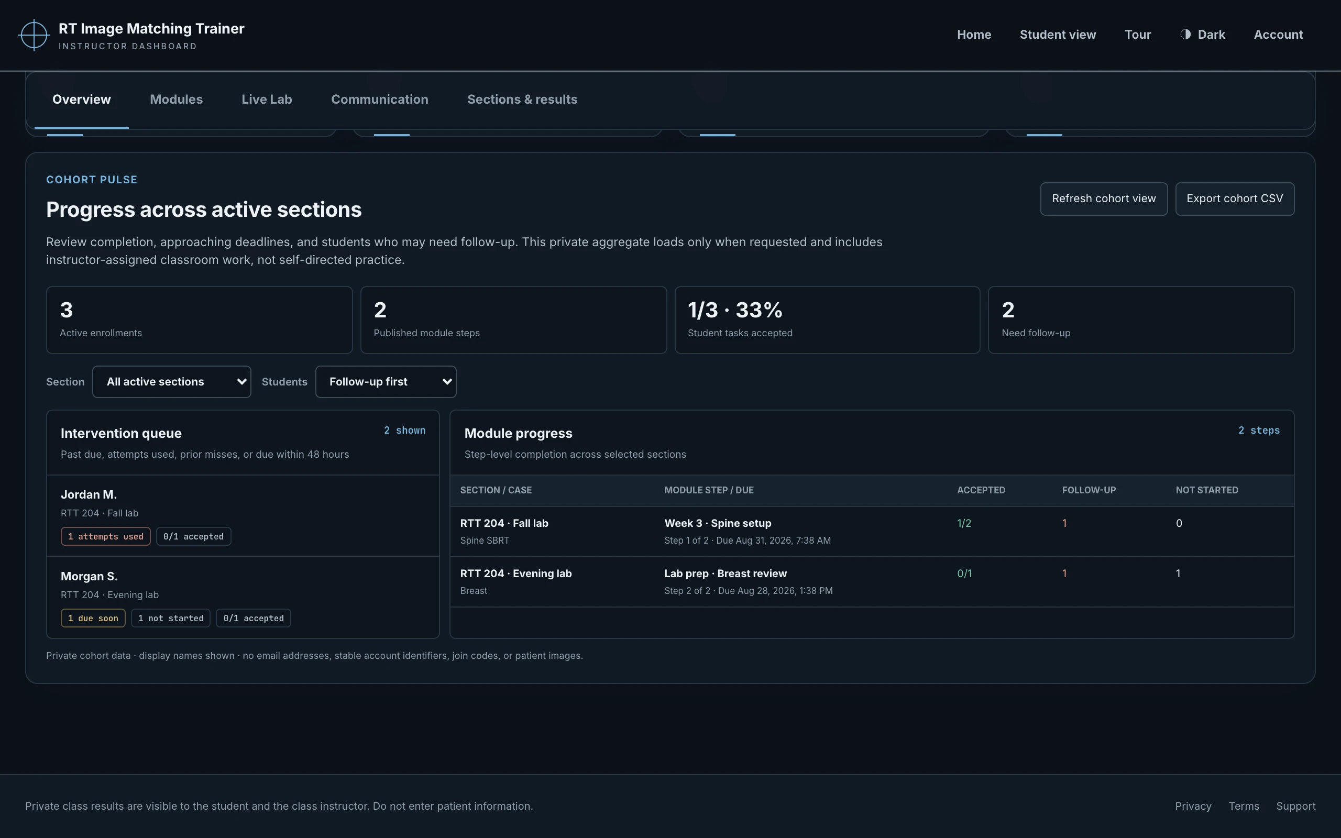
Task: Click 'Week 3 · Spine setup' module step
Action: (x=718, y=523)
